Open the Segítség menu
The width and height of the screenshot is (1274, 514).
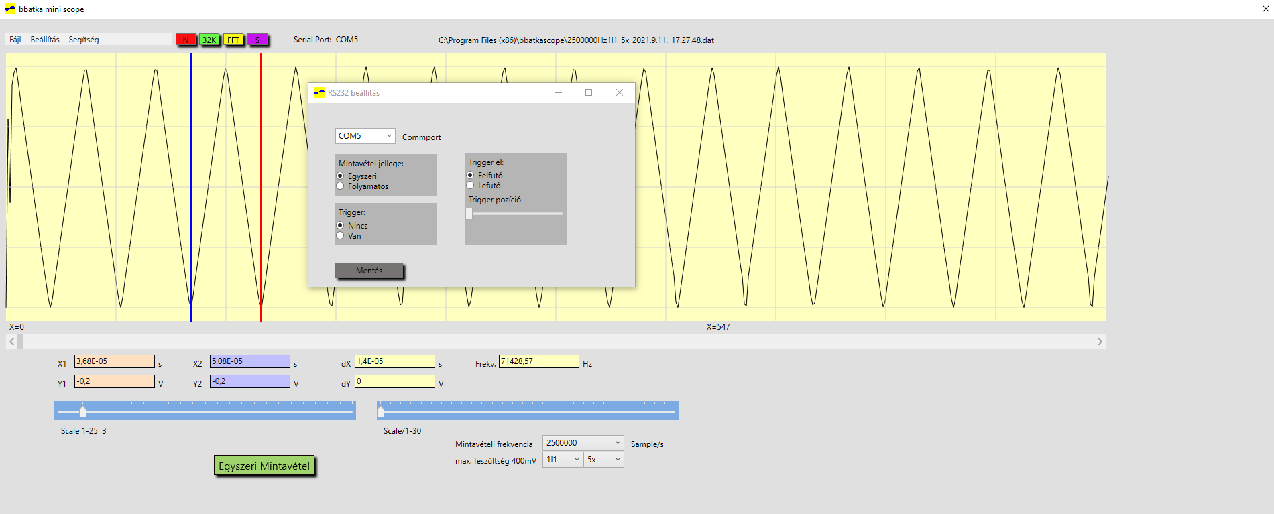(84, 40)
